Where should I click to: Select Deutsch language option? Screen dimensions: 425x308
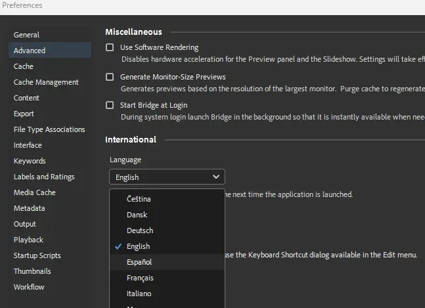167,231
